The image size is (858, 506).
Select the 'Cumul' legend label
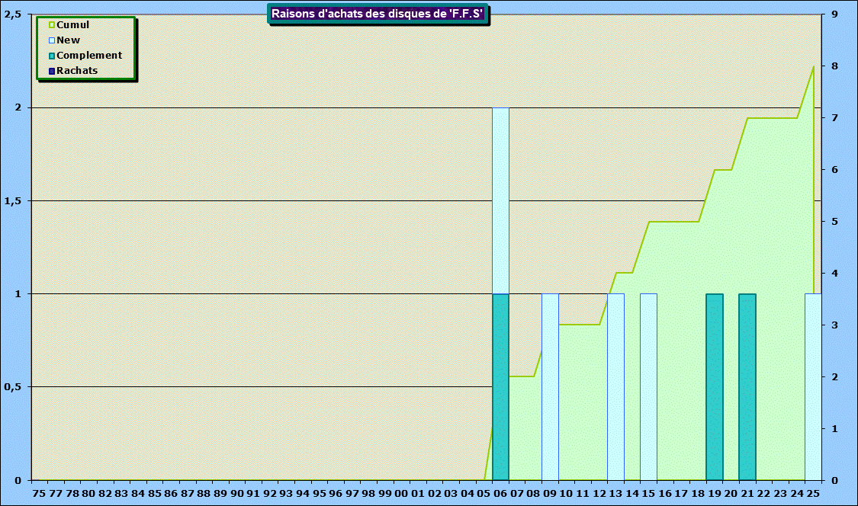[x=72, y=24]
